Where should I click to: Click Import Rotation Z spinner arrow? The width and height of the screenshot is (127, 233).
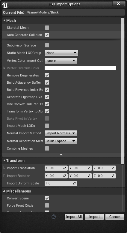click(x=113, y=176)
